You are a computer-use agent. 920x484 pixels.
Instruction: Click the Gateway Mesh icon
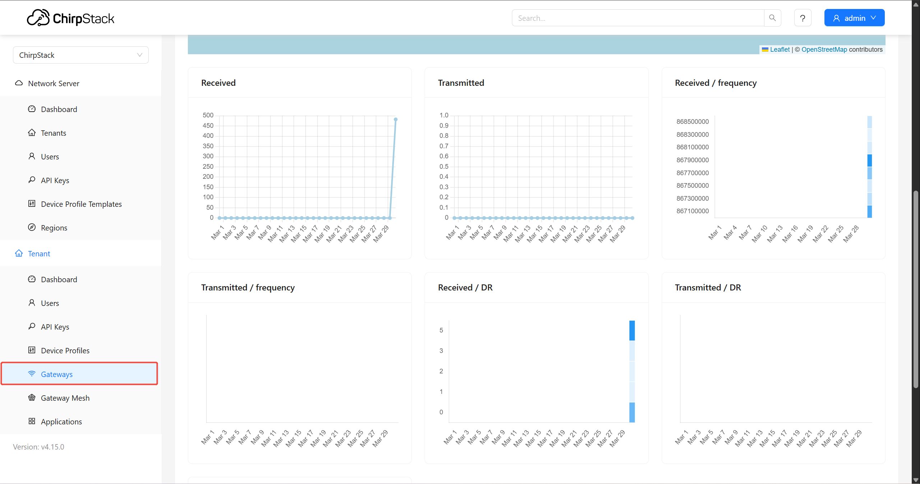pyautogui.click(x=32, y=397)
